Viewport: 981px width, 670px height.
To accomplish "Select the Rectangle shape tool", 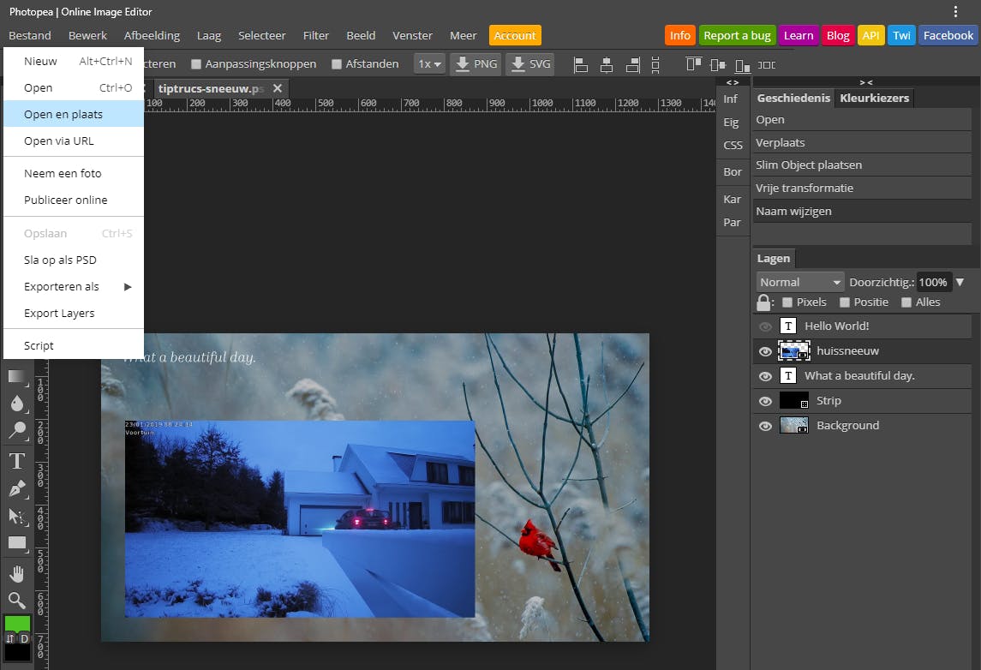I will 16,542.
